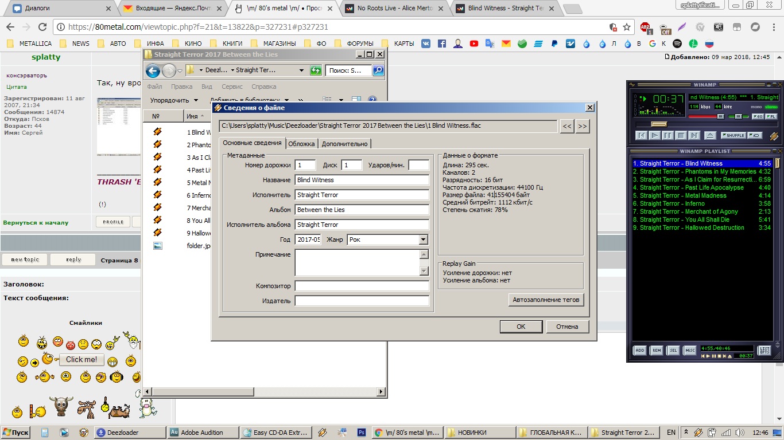The height and width of the screenshot is (440, 784).
Task: Click Photoshop icon in taskbar
Action: [362, 433]
